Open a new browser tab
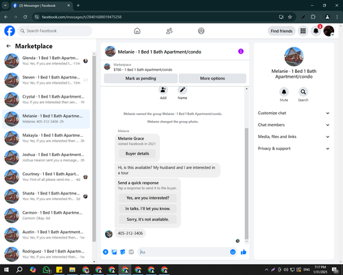 tap(78, 5)
